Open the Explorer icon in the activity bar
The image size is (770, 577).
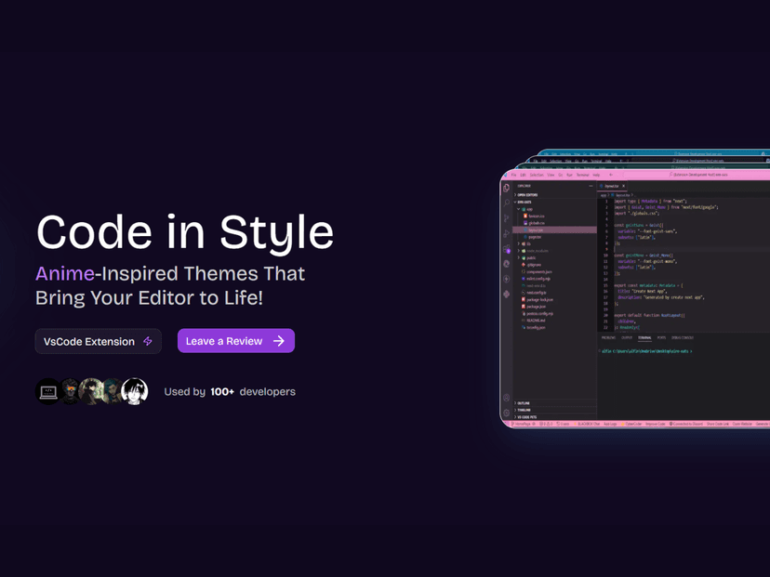[507, 188]
